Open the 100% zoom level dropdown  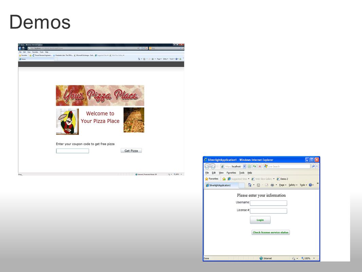click(x=314, y=258)
